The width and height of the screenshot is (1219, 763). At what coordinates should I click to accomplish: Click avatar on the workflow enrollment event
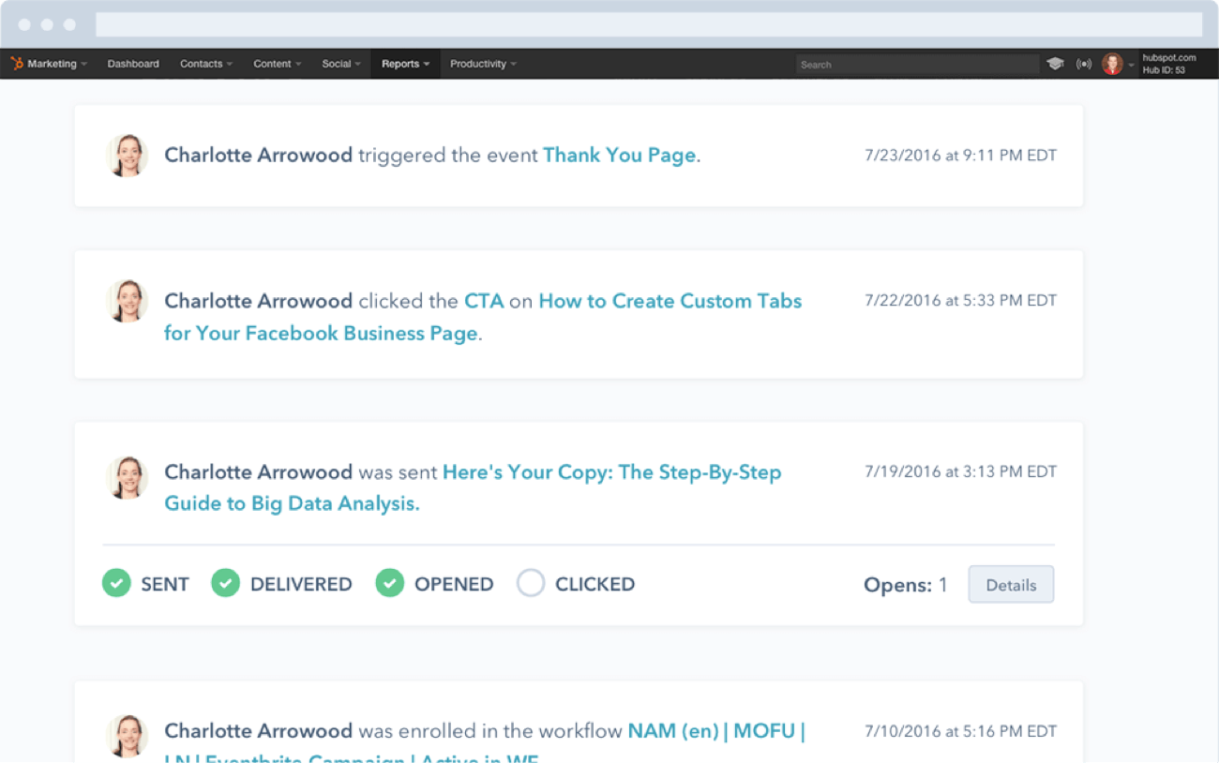pyautogui.click(x=127, y=736)
